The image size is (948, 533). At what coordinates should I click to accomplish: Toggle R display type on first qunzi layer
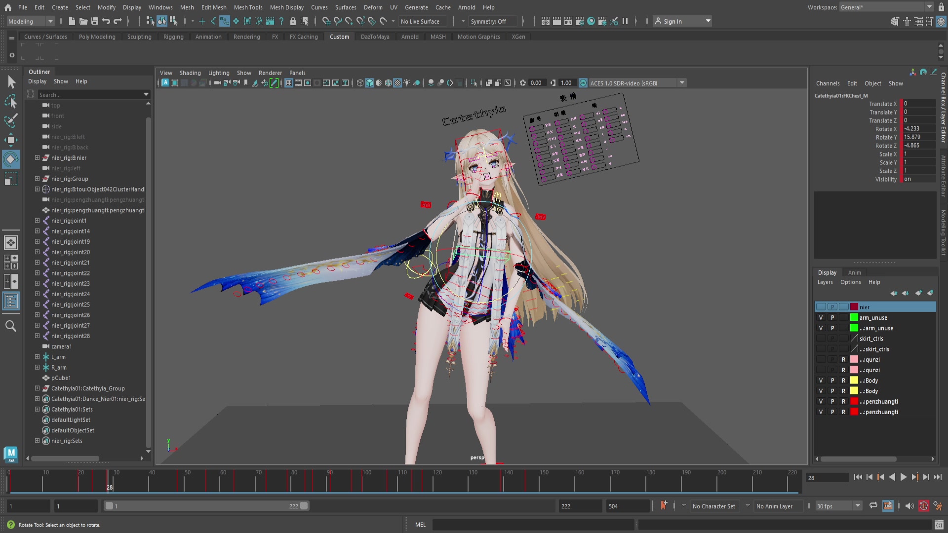pos(843,360)
